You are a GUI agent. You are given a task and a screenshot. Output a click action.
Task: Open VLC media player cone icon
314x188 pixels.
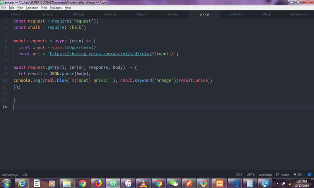(143, 183)
